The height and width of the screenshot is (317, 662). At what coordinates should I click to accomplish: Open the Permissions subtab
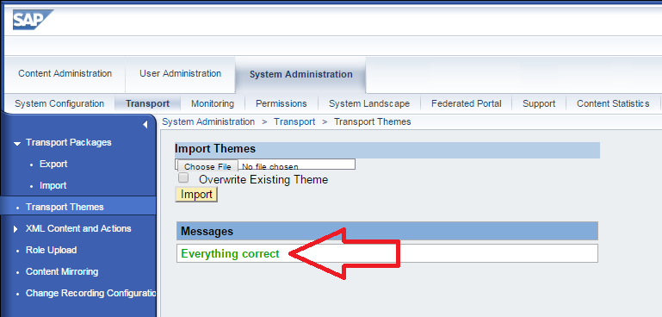[x=282, y=103]
